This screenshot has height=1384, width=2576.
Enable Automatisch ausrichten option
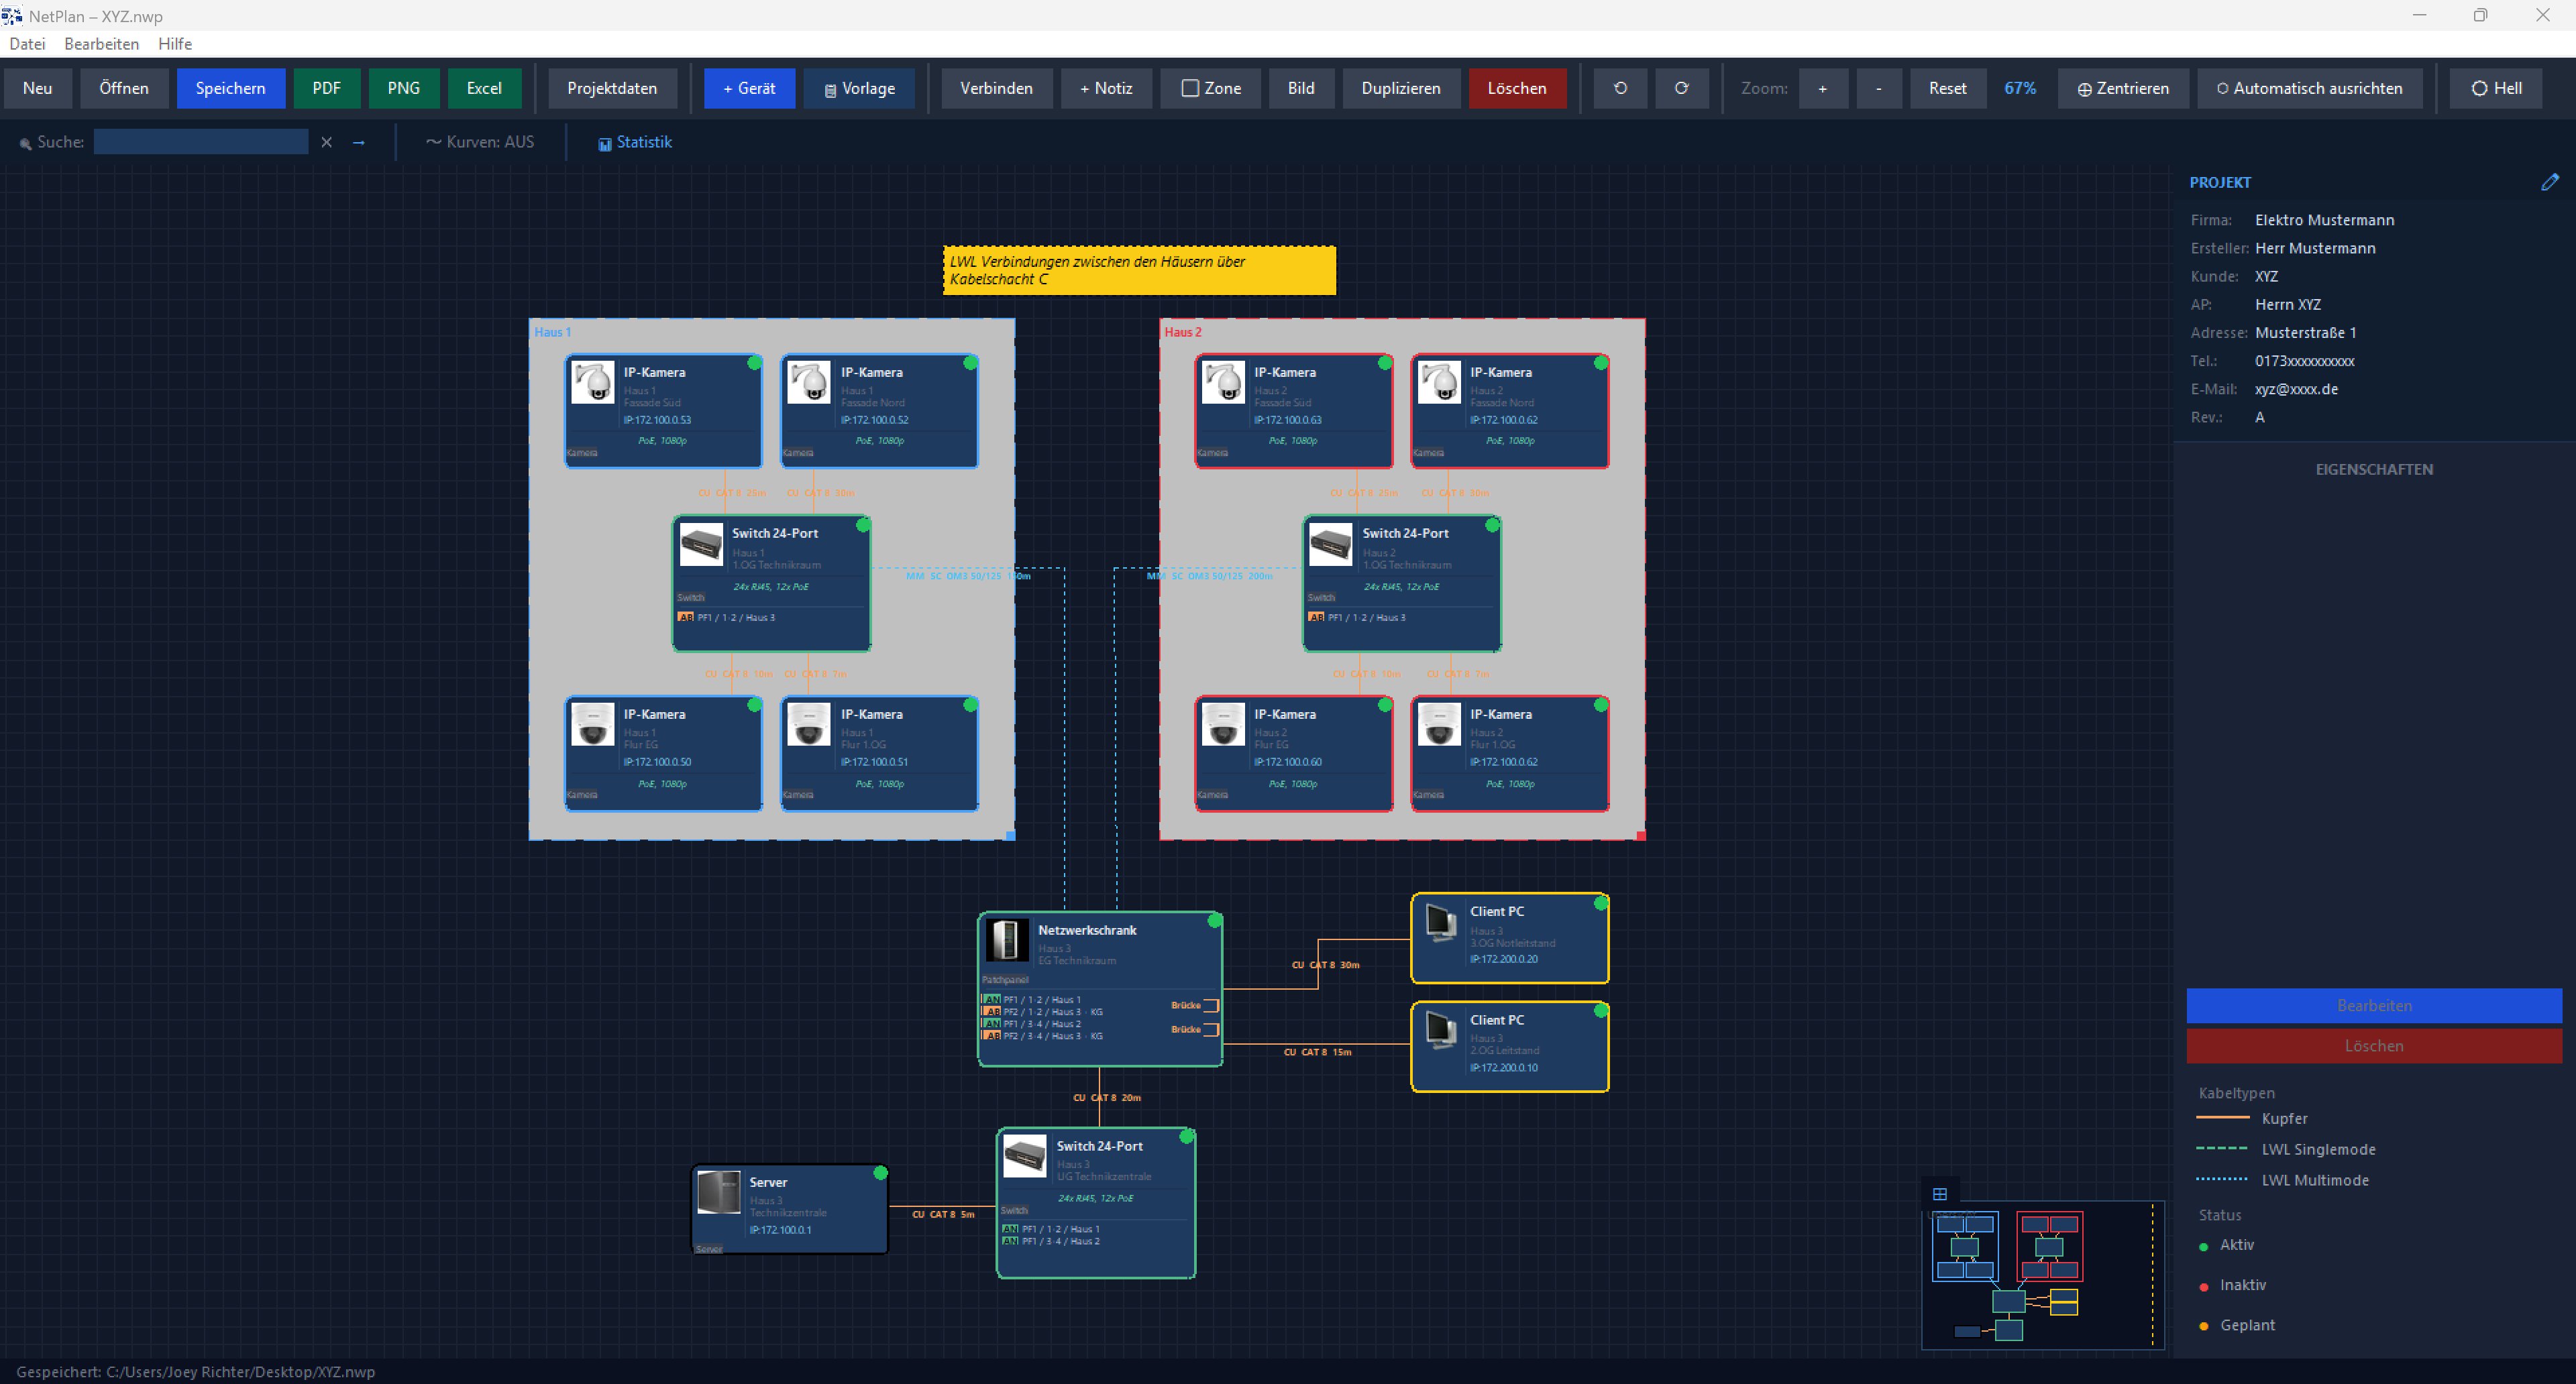click(2309, 88)
